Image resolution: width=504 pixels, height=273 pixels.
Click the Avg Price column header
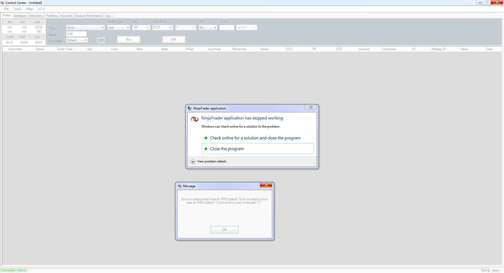pos(214,49)
